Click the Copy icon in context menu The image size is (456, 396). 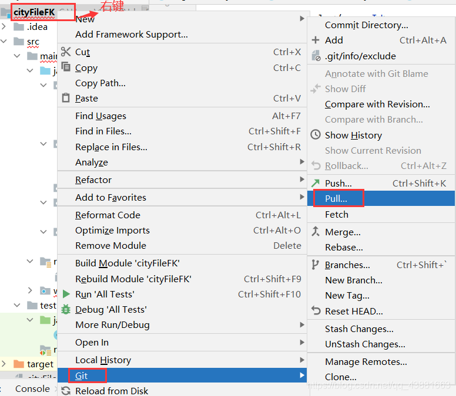tap(66, 67)
